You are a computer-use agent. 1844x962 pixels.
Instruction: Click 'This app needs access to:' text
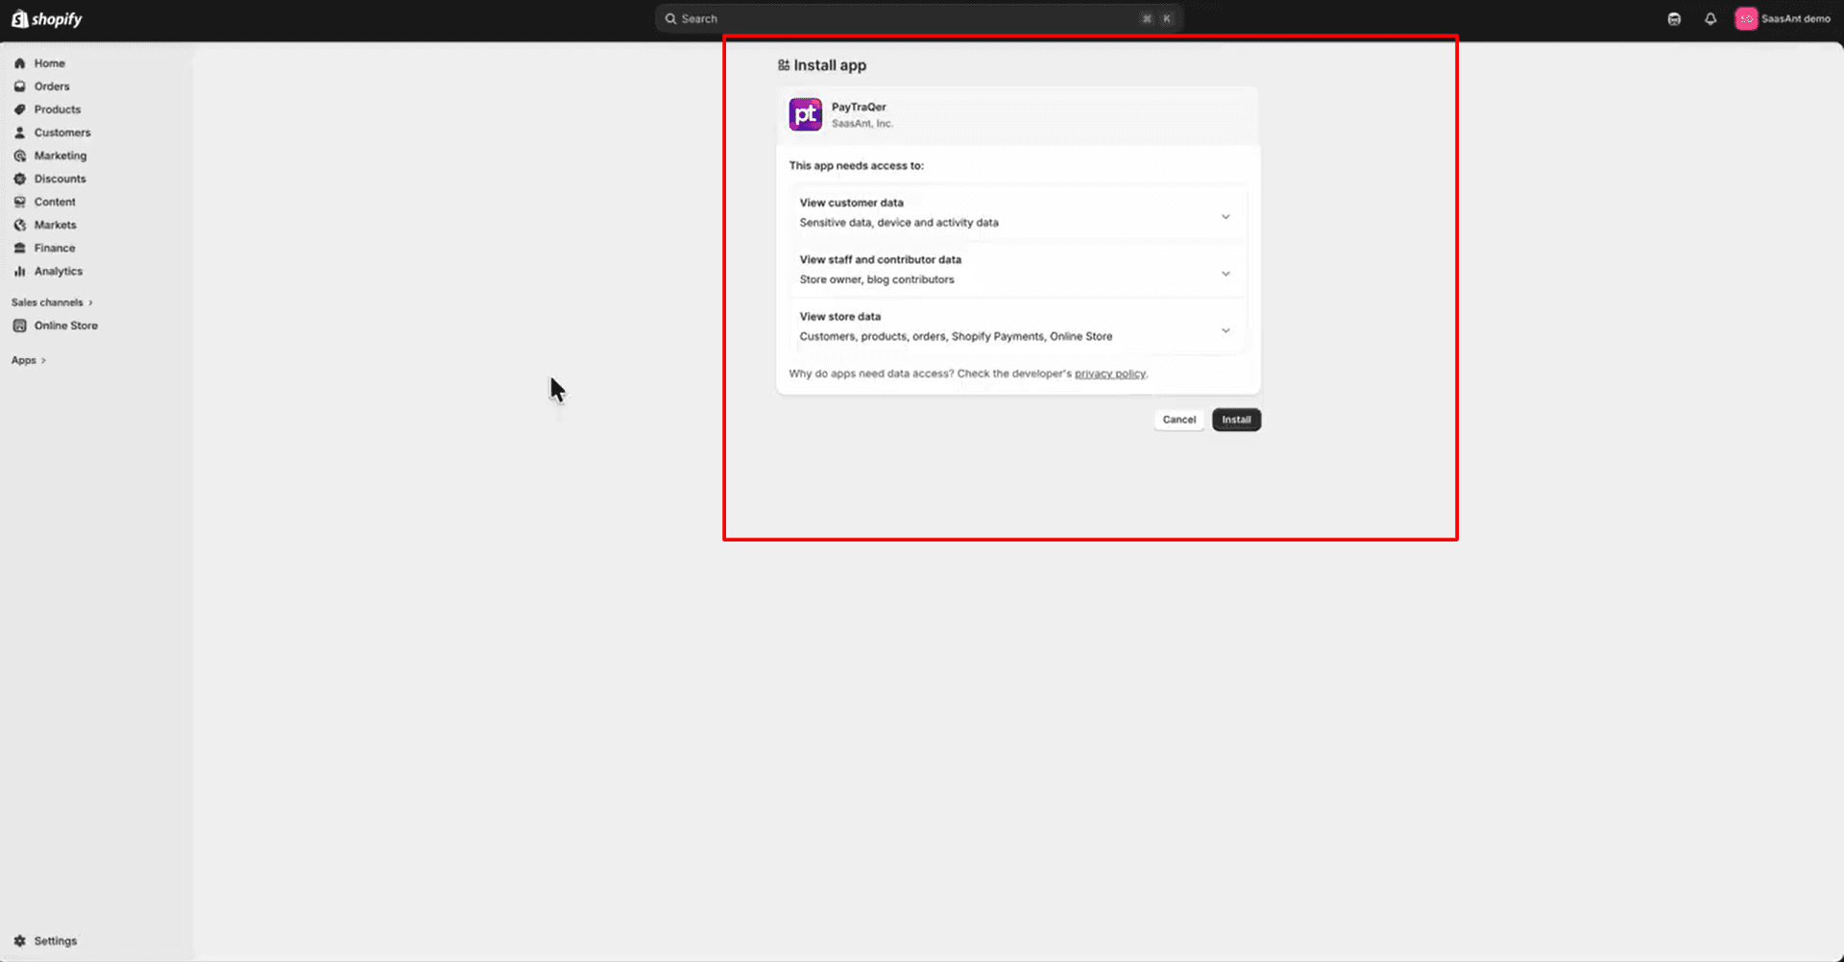(x=857, y=165)
